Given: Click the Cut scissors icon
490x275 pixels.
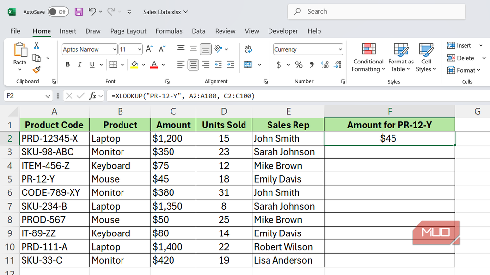Looking at the screenshot, I should 37,46.
